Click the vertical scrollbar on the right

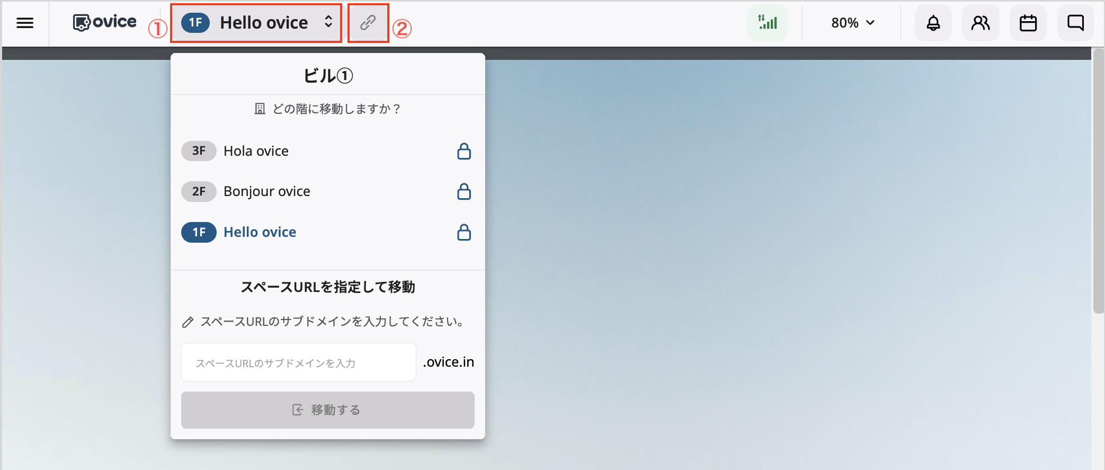(x=1099, y=180)
